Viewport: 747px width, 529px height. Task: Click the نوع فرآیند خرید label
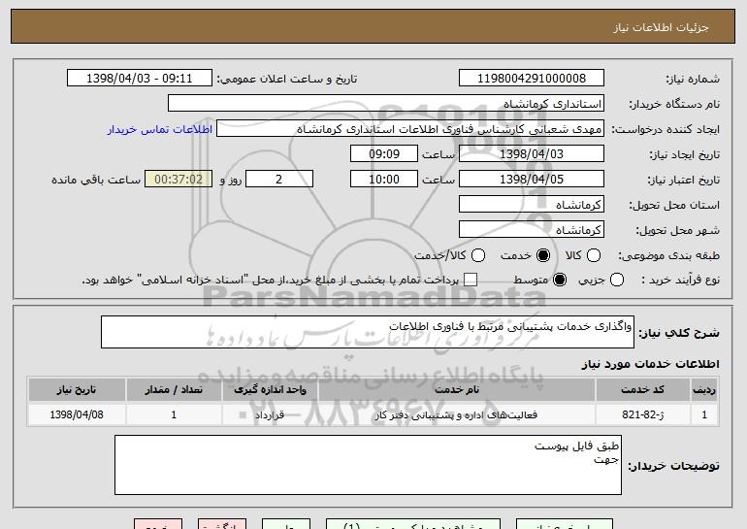(x=681, y=280)
